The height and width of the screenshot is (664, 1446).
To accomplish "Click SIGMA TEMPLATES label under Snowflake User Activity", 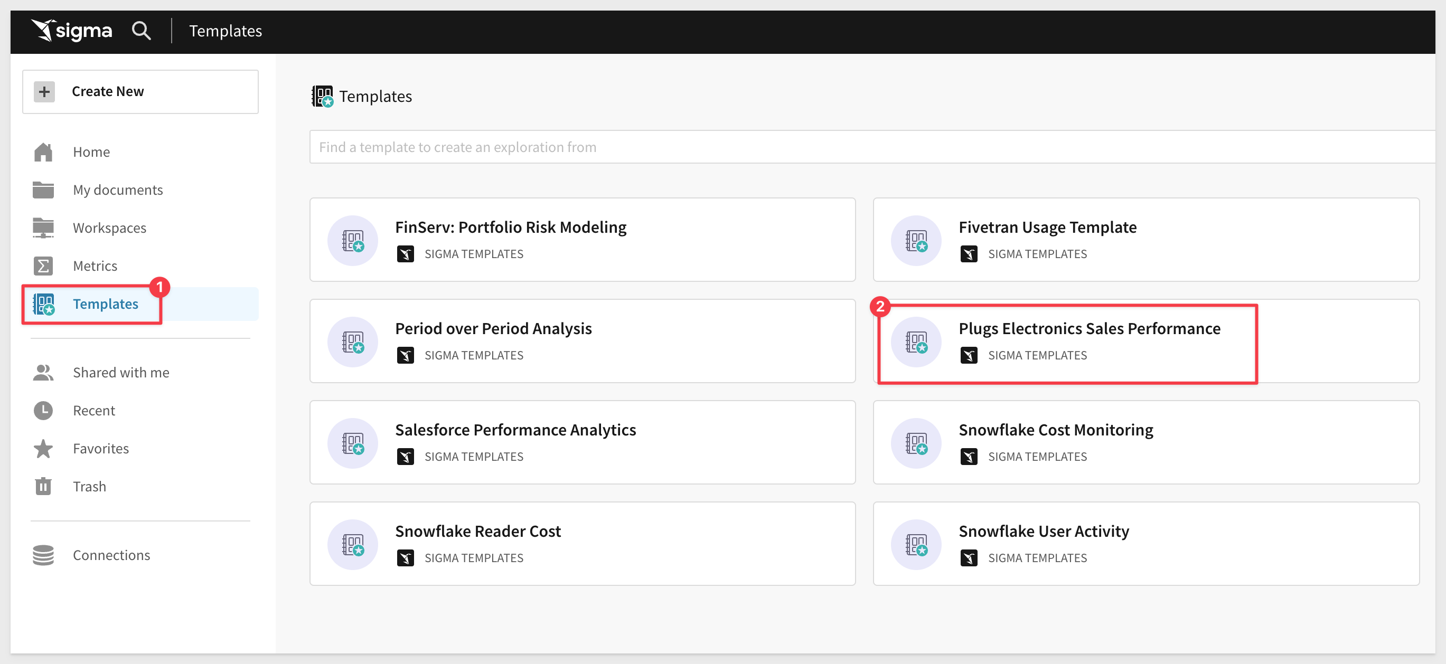I will pyautogui.click(x=1037, y=558).
